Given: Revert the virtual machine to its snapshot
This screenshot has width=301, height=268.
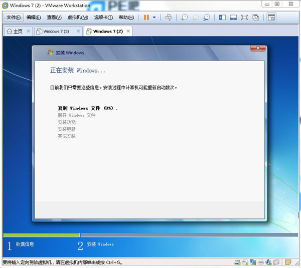Looking at the screenshot, I should click(x=196, y=18).
